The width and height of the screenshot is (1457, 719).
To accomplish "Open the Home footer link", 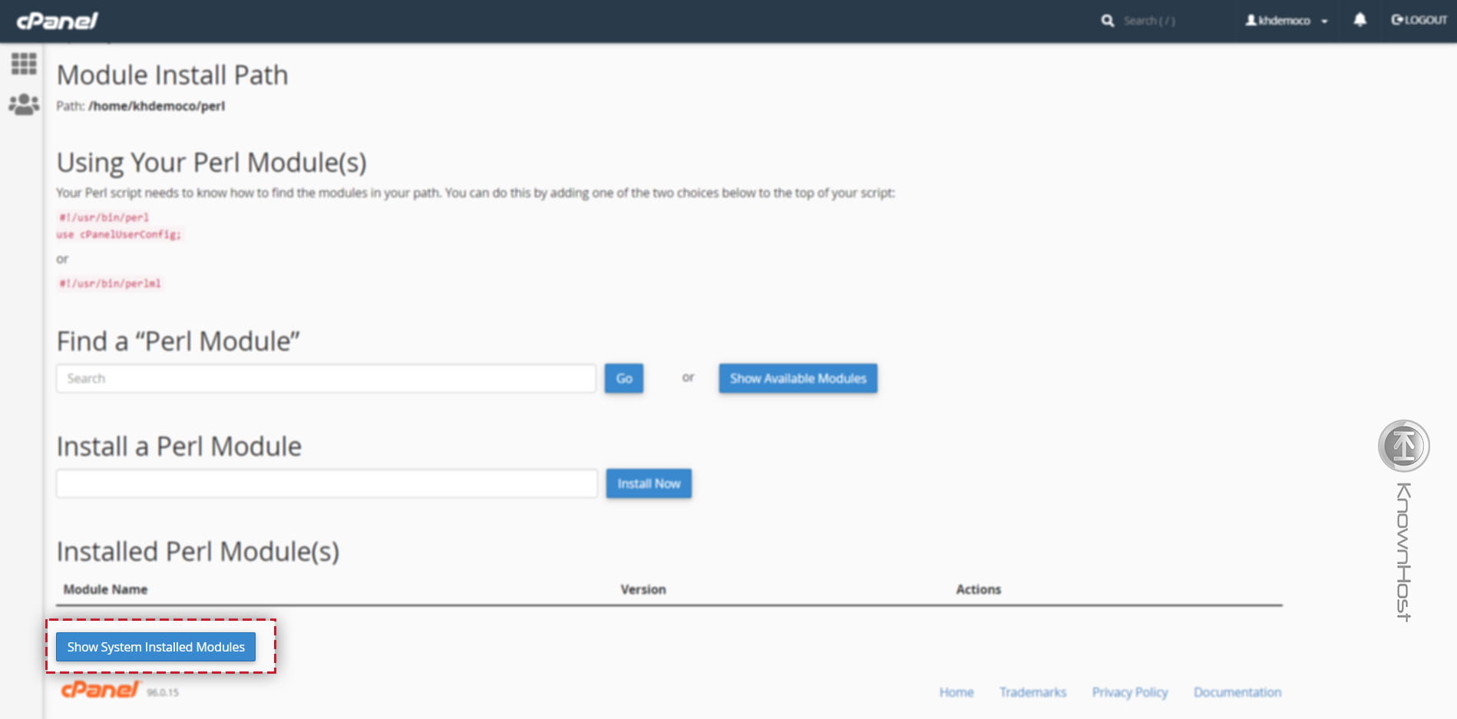I will point(956,691).
